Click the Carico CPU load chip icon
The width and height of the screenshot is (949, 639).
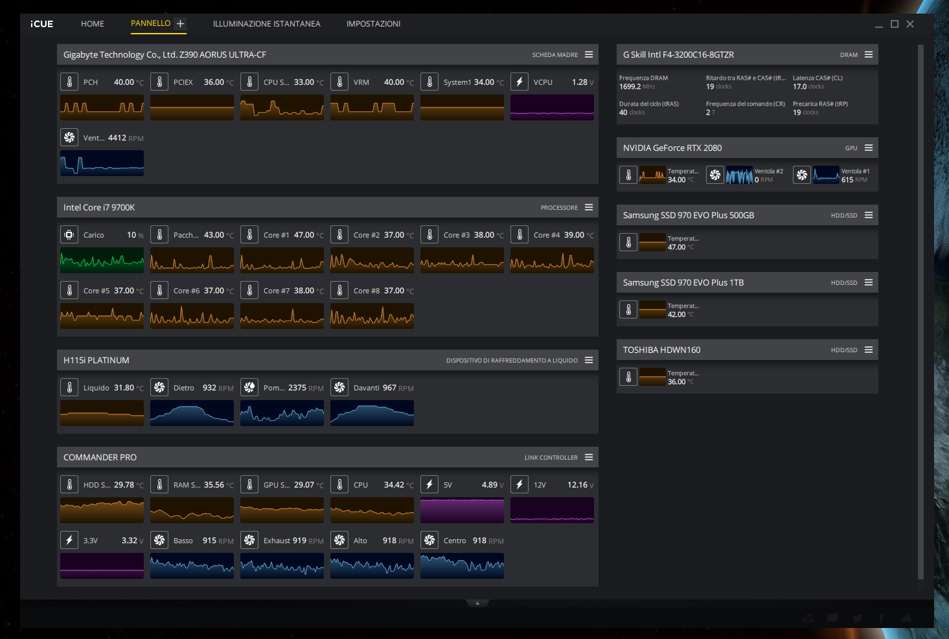coord(69,234)
